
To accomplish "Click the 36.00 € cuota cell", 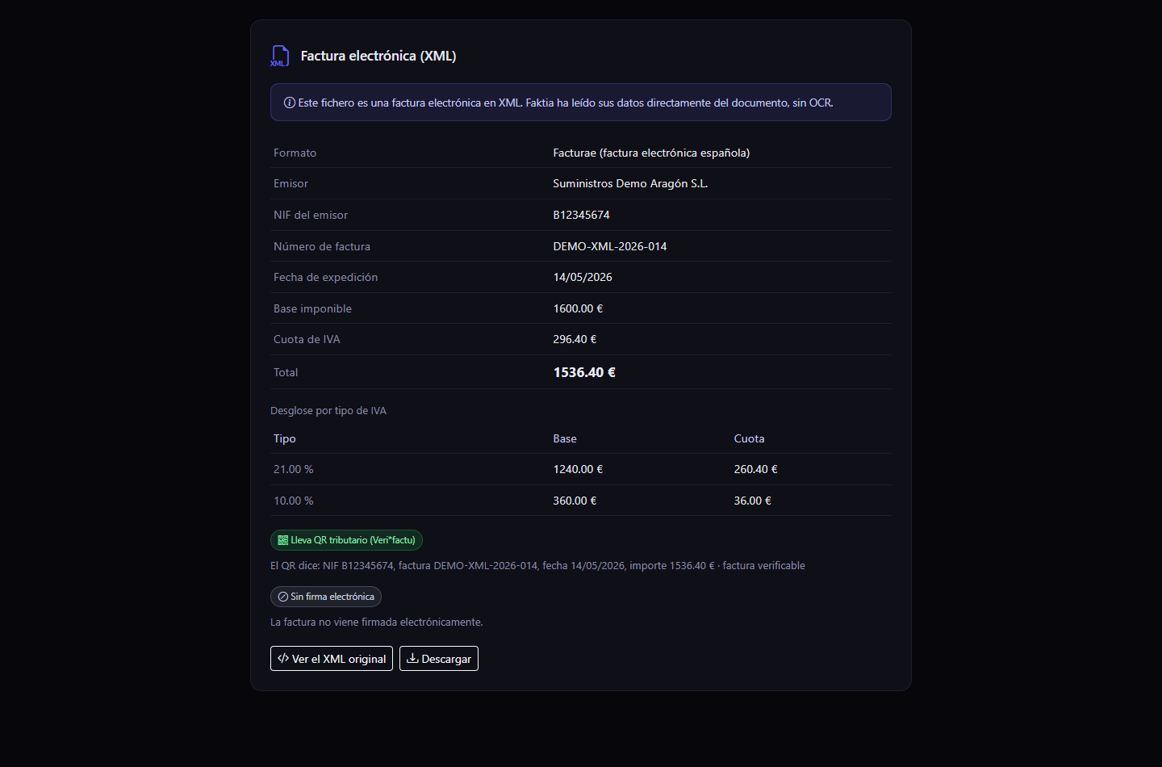I will (x=752, y=501).
